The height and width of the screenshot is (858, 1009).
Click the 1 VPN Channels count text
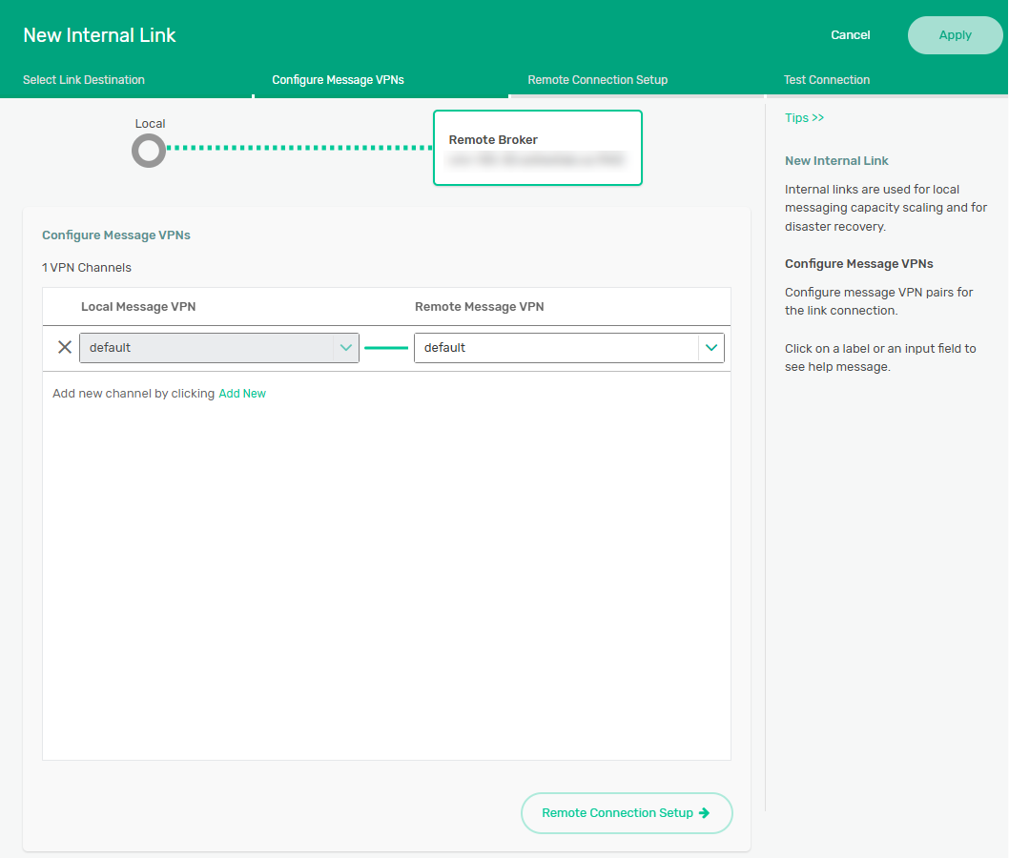[x=87, y=268]
